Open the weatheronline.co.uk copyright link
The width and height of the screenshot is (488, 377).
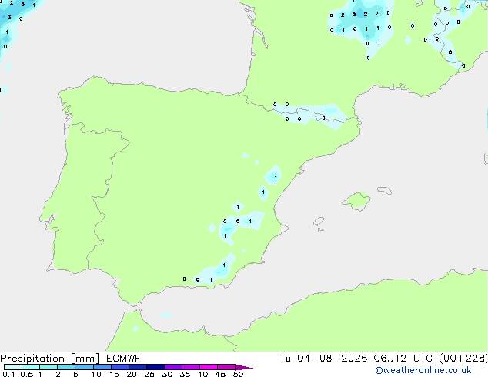pos(423,370)
